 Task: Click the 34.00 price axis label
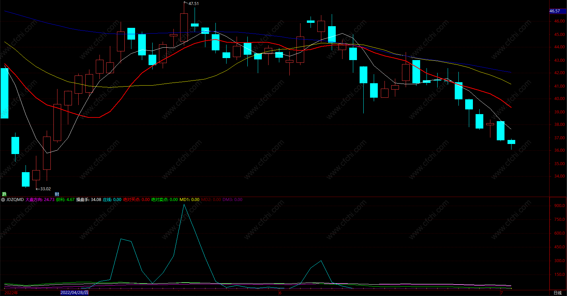(560, 176)
